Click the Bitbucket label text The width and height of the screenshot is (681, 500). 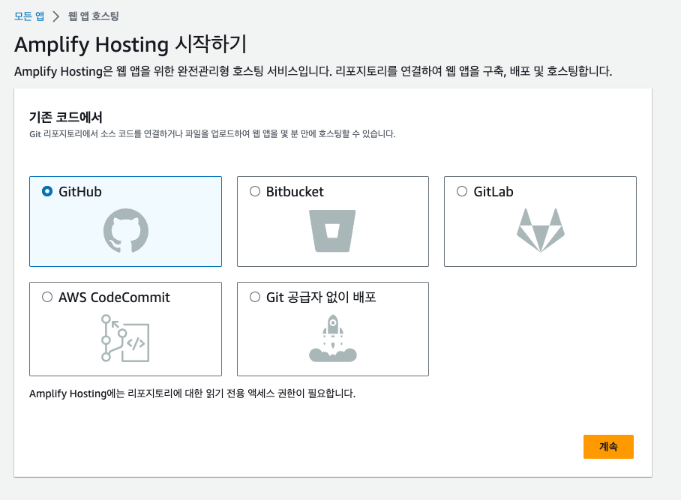pos(295,191)
